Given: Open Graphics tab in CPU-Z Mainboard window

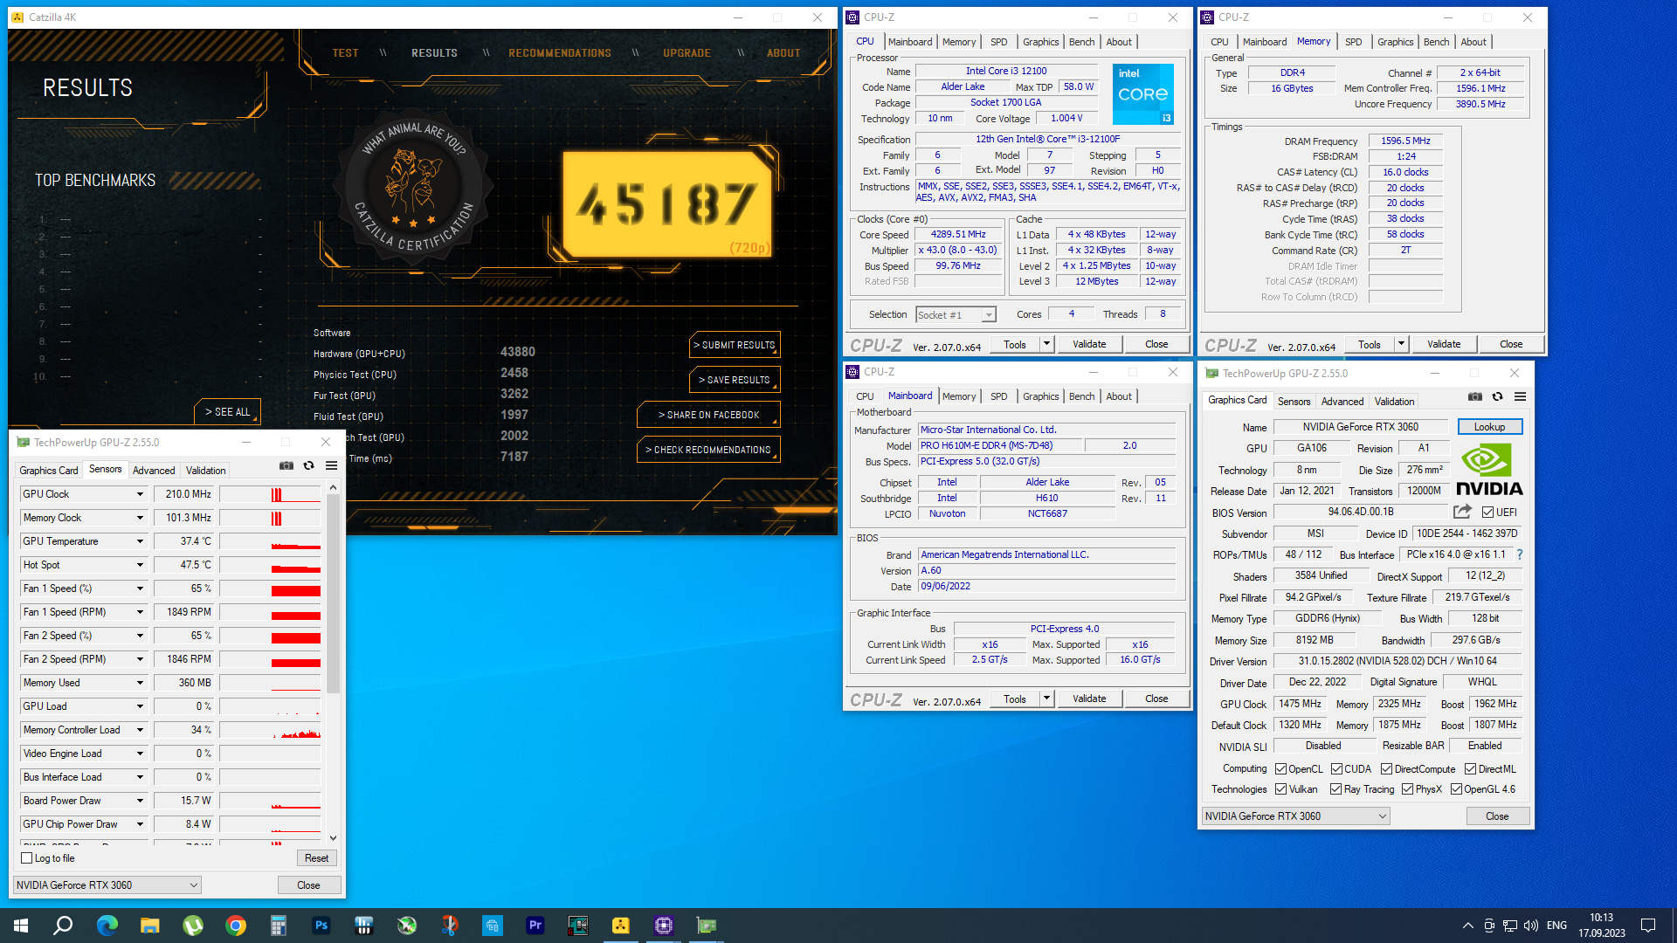Looking at the screenshot, I should coord(1040,396).
